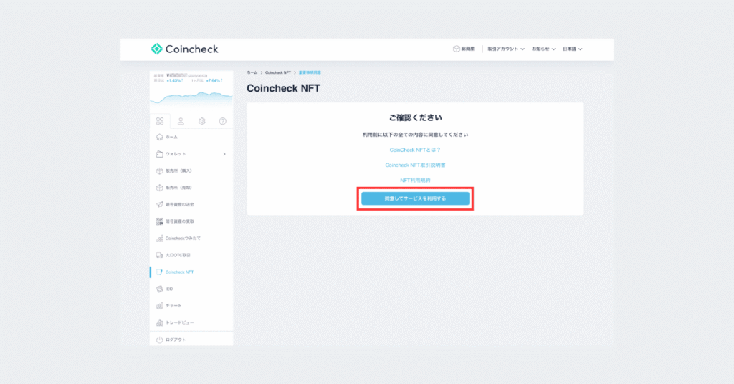Select Coincheck NFT in sidebar

click(191, 272)
